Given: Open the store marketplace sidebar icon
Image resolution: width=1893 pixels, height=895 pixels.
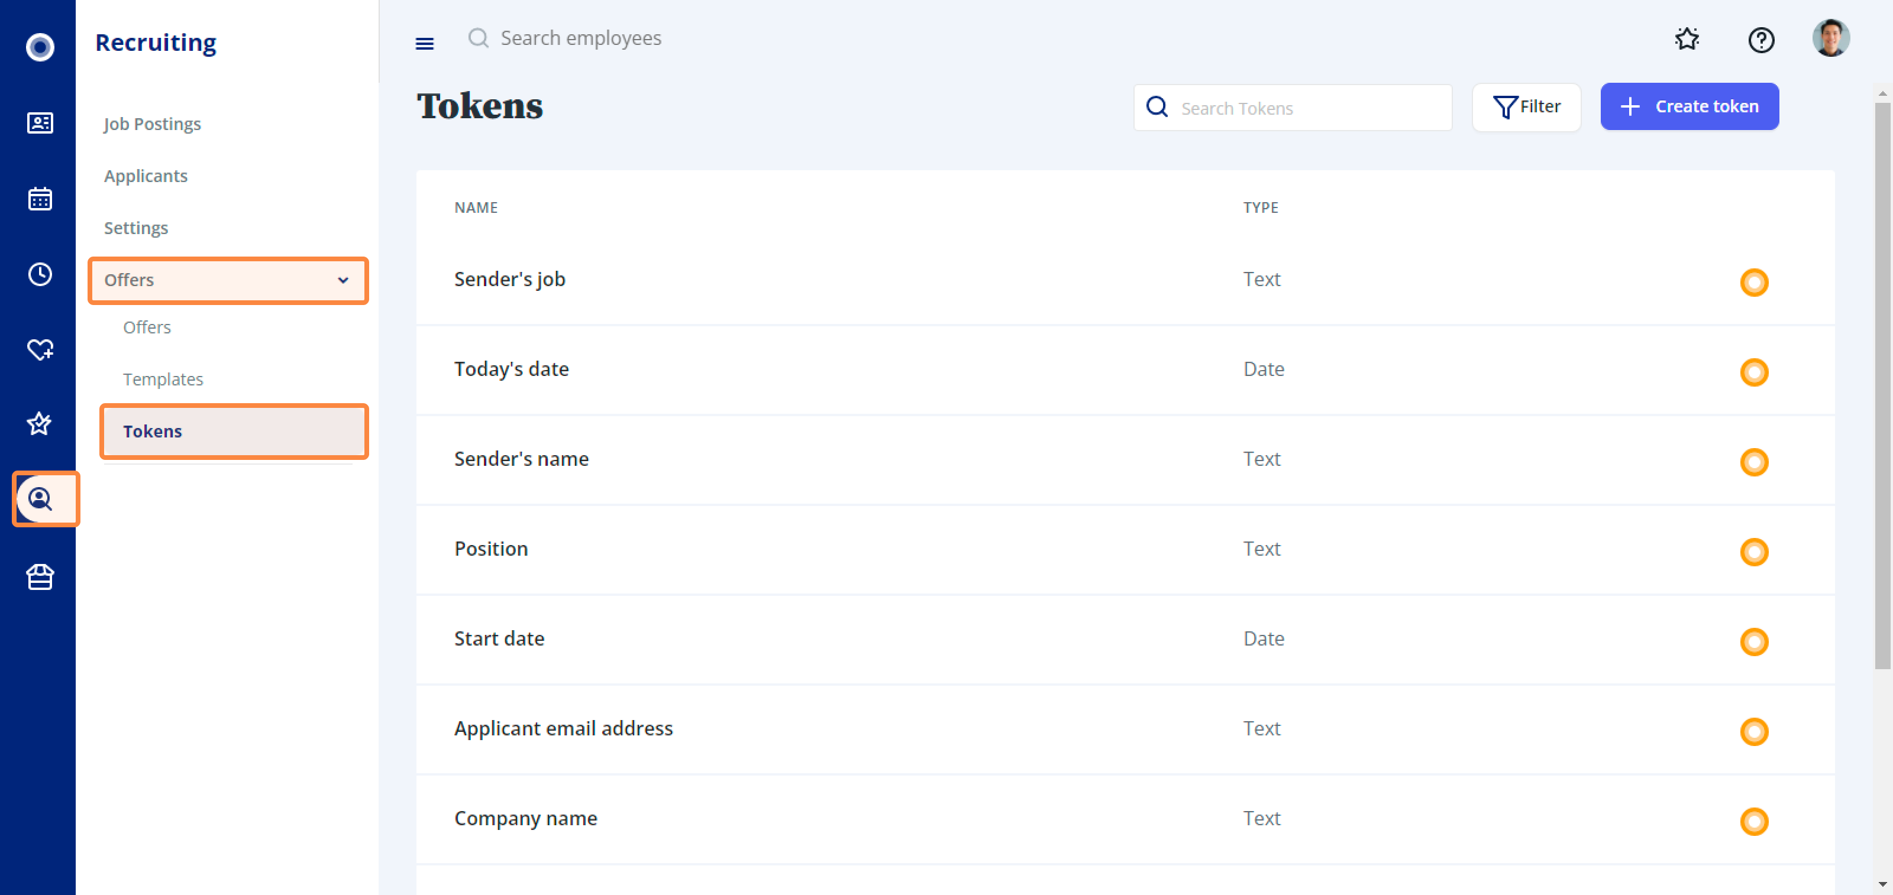Looking at the screenshot, I should tap(40, 576).
